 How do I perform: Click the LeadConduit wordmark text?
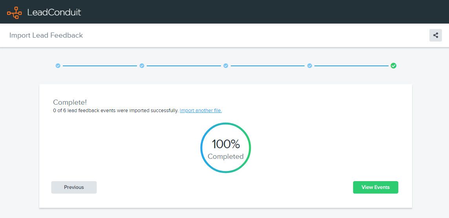pos(54,12)
